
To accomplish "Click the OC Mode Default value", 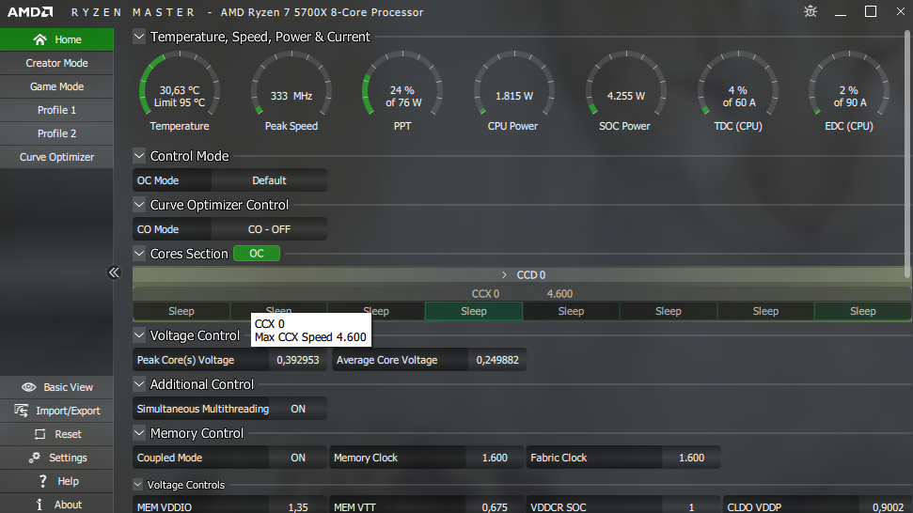I will pyautogui.click(x=269, y=180).
